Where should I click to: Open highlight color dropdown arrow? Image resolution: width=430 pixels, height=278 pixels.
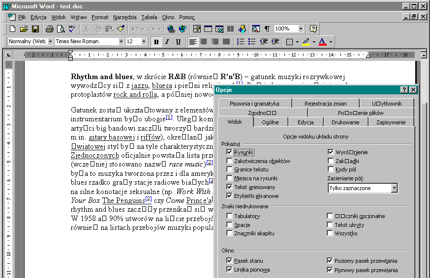(314, 42)
